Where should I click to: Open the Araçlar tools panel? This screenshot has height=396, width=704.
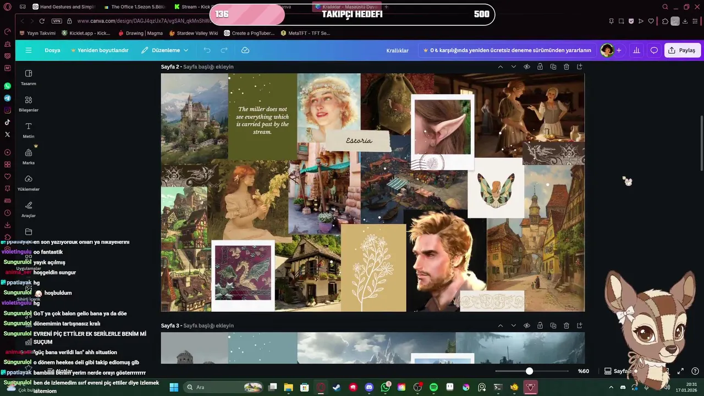tap(28, 209)
